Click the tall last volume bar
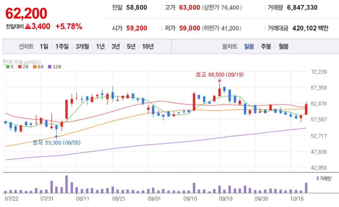Image resolution: width=339 pixels, height=207 pixels. (x=306, y=188)
